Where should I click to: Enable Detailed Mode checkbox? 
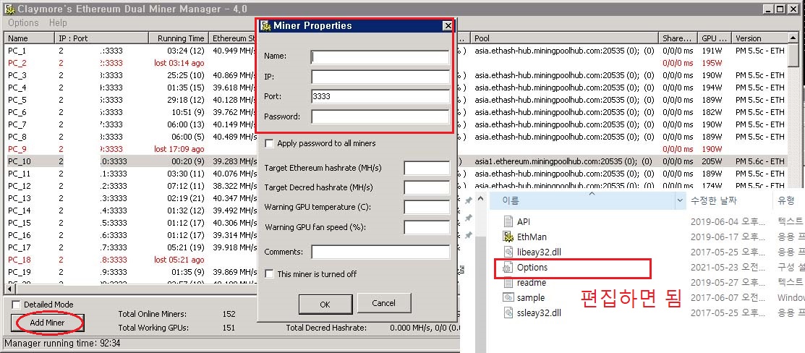17,305
